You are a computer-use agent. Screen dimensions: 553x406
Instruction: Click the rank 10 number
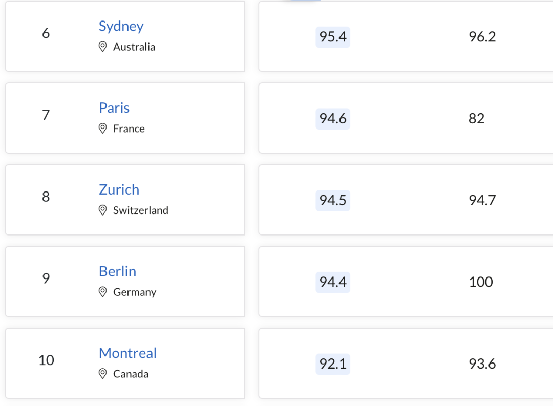(x=46, y=360)
